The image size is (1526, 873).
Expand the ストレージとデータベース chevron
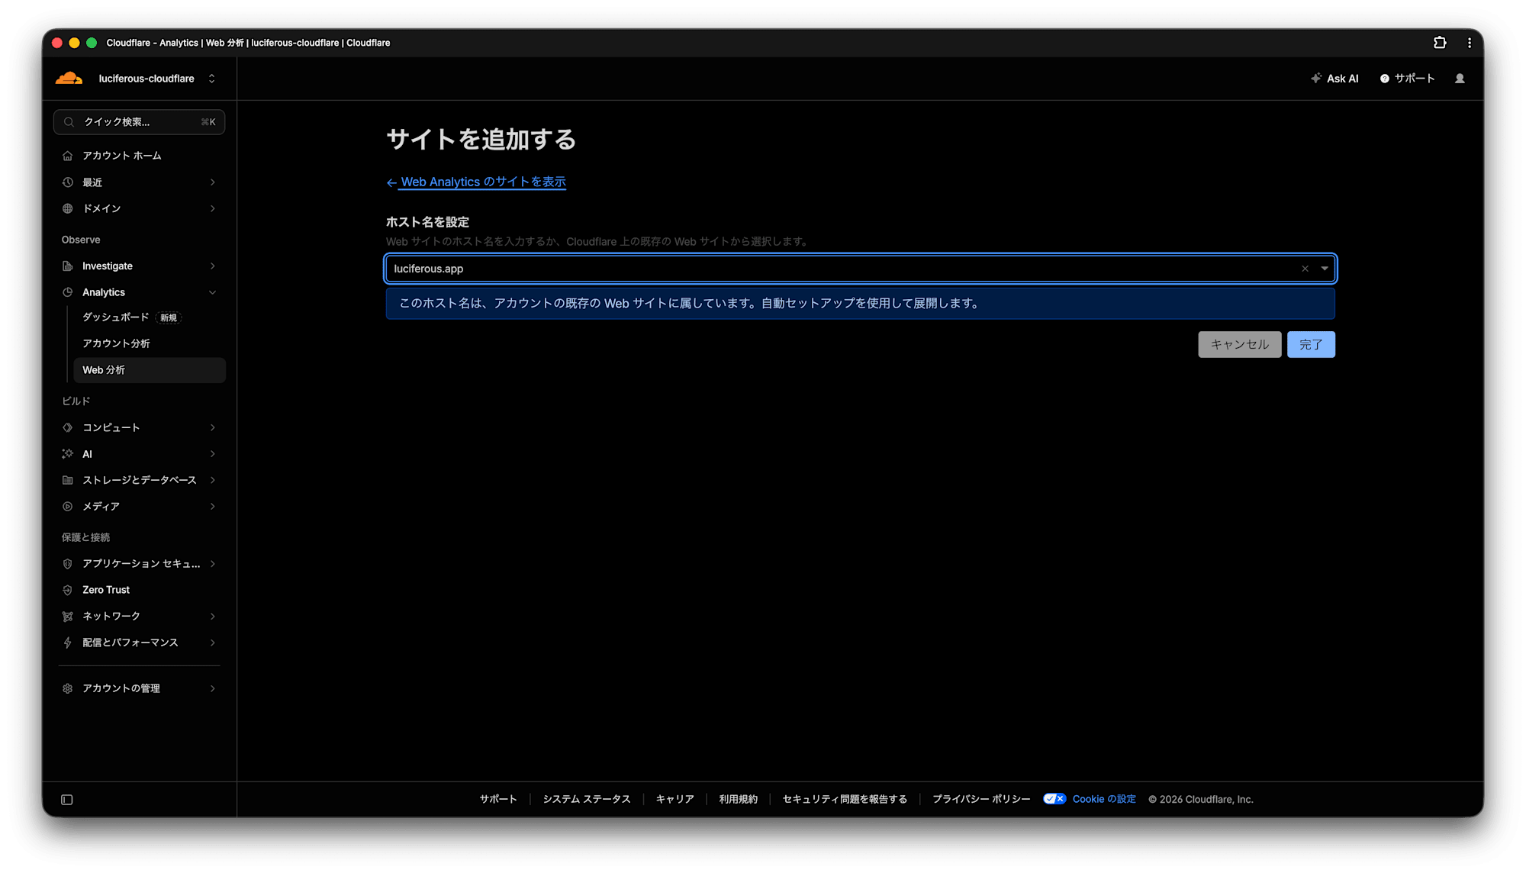(x=213, y=480)
